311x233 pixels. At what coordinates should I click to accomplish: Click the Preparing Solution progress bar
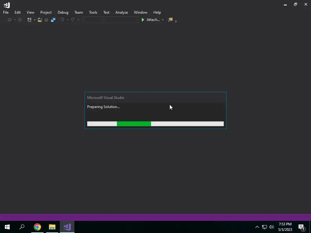155,124
